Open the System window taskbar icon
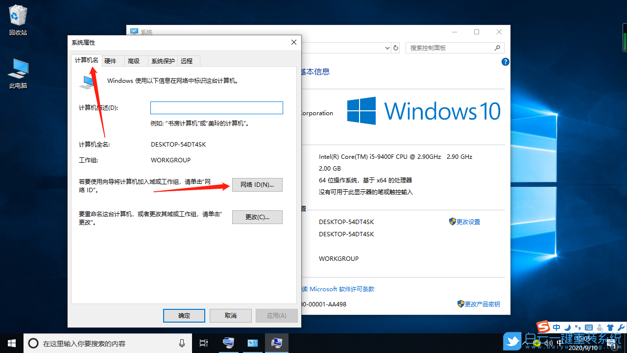627x353 pixels. click(x=277, y=343)
